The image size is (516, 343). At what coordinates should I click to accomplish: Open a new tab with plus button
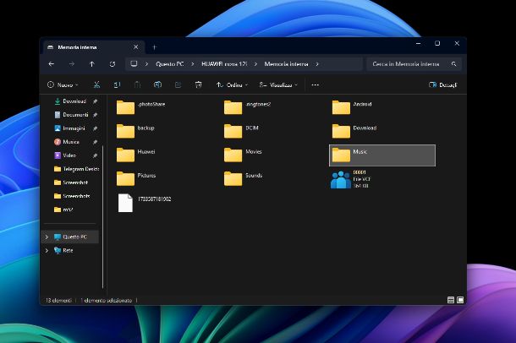pyautogui.click(x=154, y=47)
